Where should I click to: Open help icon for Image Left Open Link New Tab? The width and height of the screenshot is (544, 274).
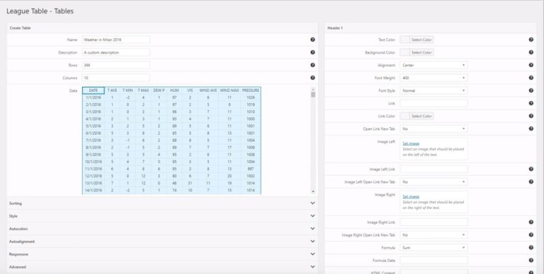(531, 181)
